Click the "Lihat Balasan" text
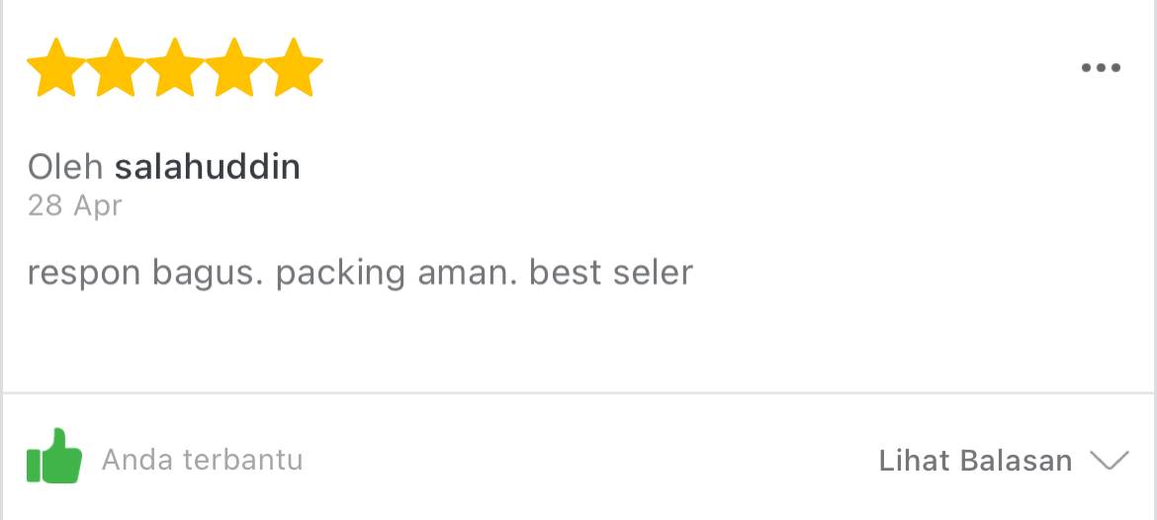The image size is (1157, 520). pos(975,461)
